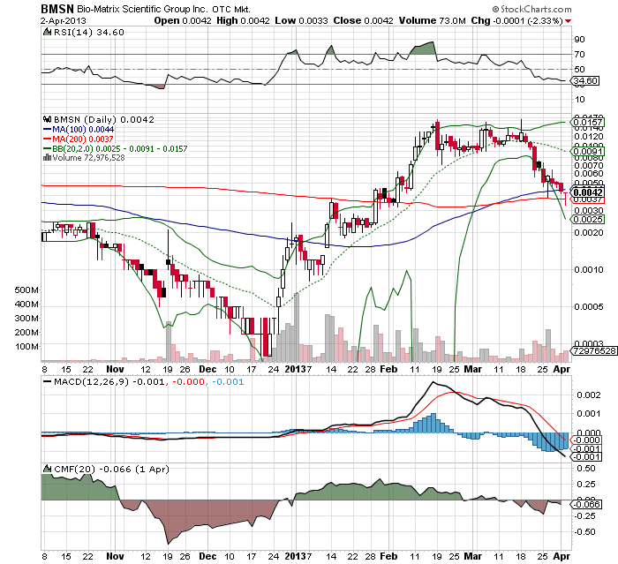
Task: Click Dec on the price chart date axis
Action: 207,369
